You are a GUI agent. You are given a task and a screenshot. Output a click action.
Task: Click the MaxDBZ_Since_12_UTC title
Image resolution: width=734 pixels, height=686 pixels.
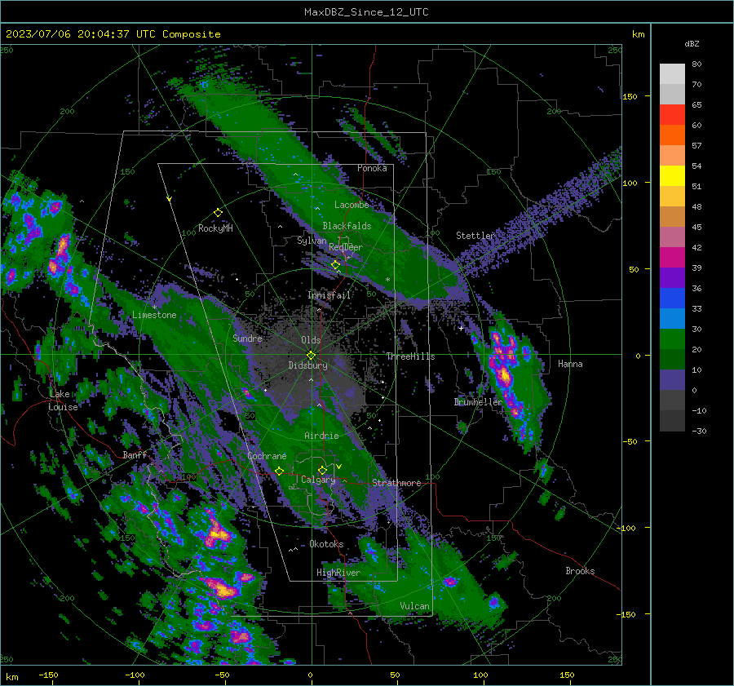coord(366,12)
